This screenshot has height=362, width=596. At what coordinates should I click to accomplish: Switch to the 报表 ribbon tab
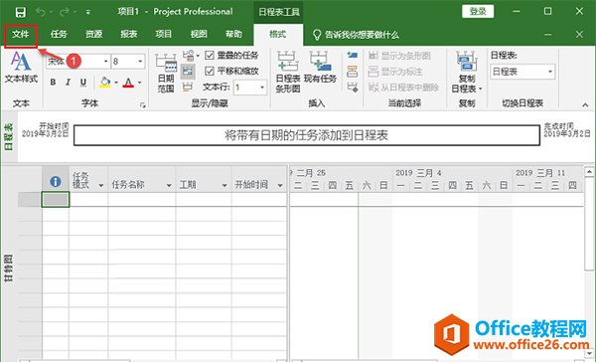pyautogui.click(x=128, y=34)
